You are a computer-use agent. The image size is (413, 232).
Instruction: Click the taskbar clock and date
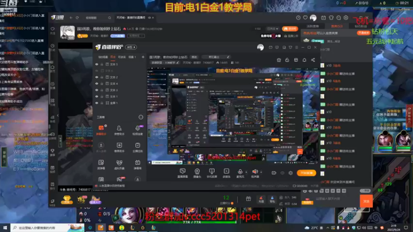coord(394,228)
